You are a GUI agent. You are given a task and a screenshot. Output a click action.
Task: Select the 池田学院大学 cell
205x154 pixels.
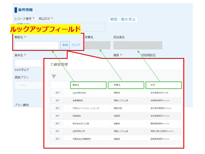79,131
